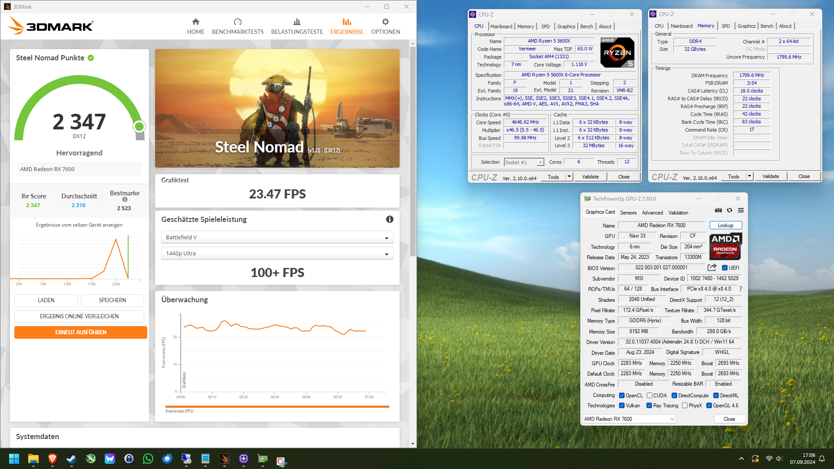The image size is (834, 469).
Task: Expand Tools arrow in CPU-Z CPU window
Action: pos(569,176)
